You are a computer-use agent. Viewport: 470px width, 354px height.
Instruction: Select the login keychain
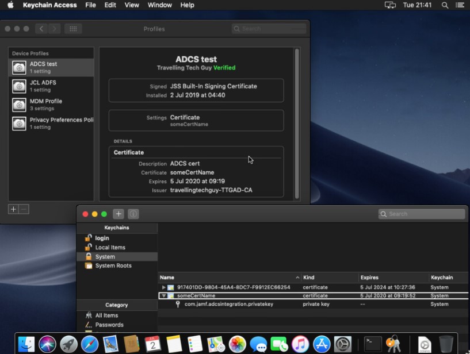[x=117, y=238]
